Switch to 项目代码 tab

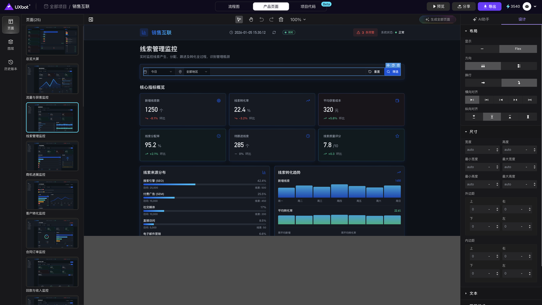coord(308,6)
